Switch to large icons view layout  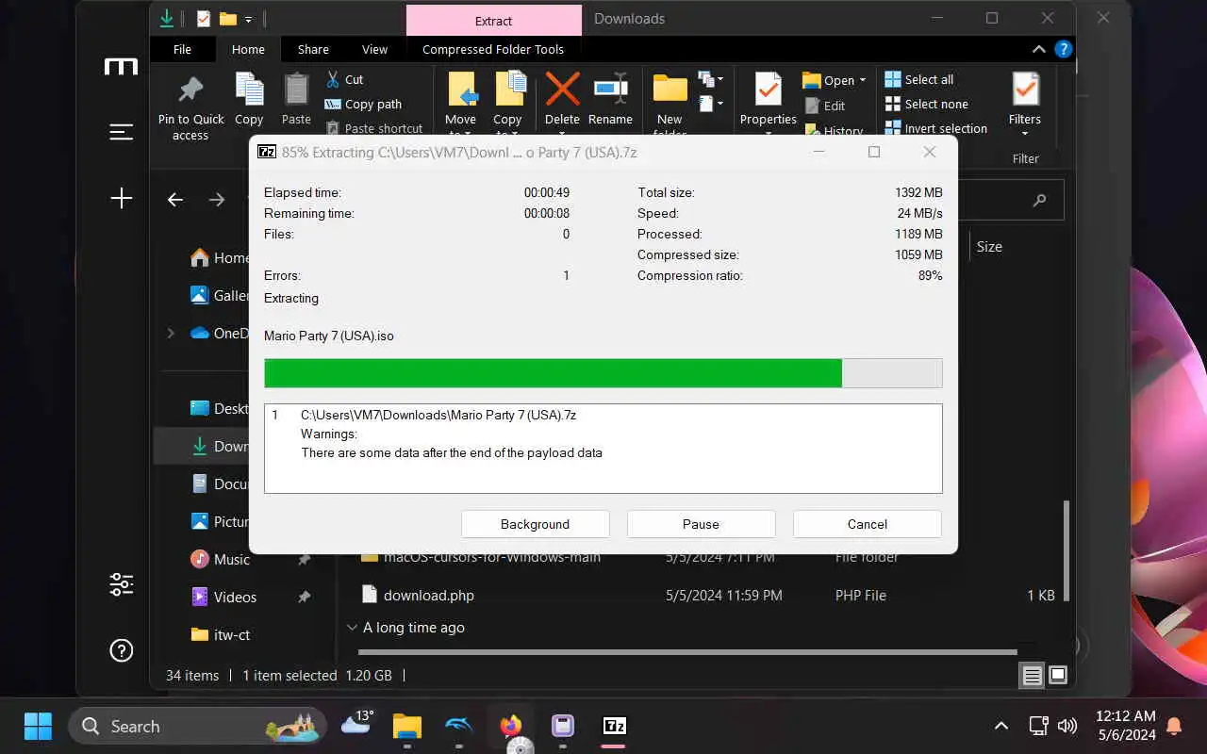[1058, 675]
